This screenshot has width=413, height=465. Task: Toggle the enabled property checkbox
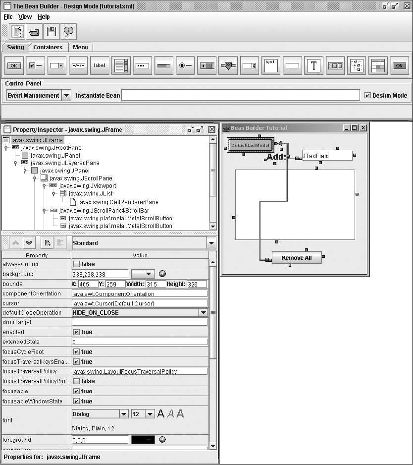[76, 332]
